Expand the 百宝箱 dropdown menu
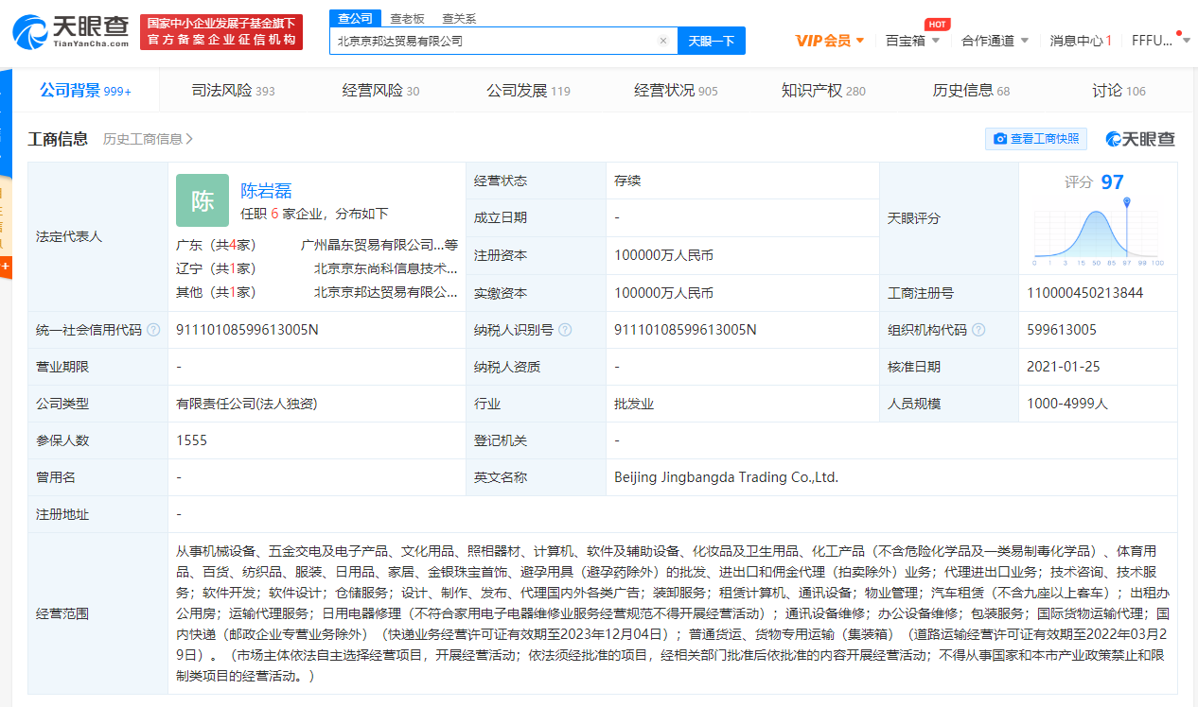1198x707 pixels. [912, 41]
